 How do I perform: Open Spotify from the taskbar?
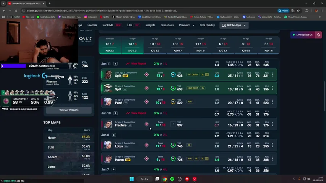pos(172,179)
